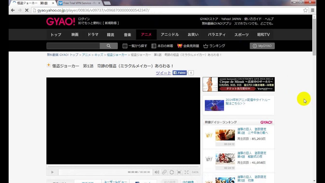This screenshot has height=183, width=325.
Task: Open 2014年秋アニメ配信中タイトル一覧 link
Action: [x=248, y=102]
